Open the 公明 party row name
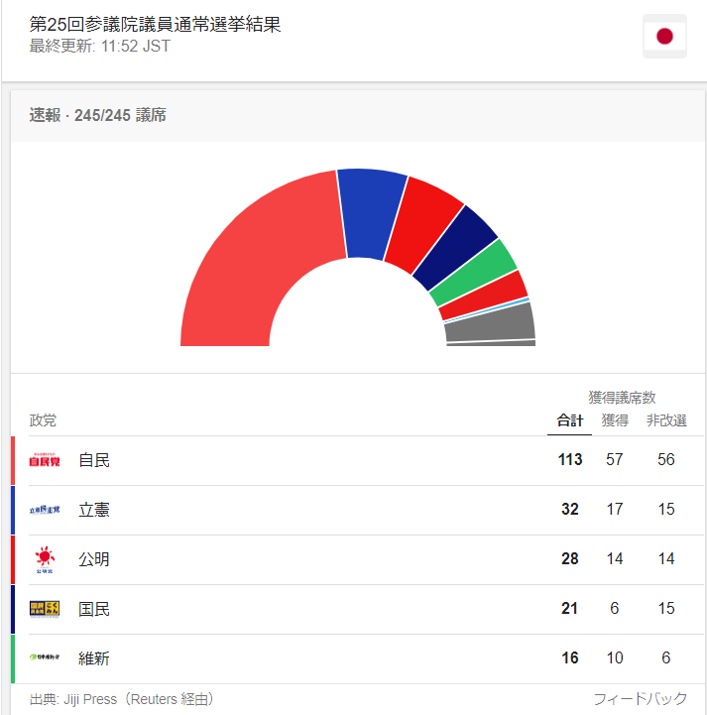 pyautogui.click(x=94, y=559)
